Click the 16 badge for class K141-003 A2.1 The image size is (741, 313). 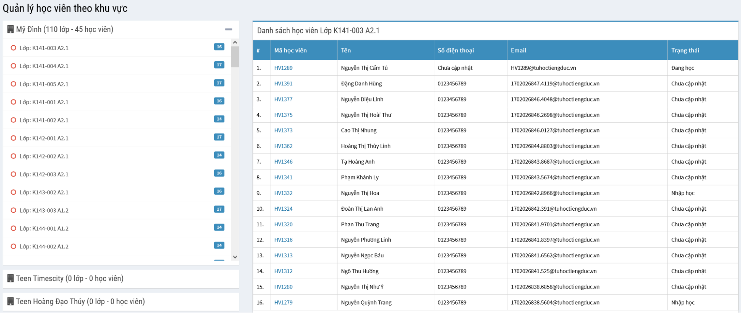click(x=219, y=47)
